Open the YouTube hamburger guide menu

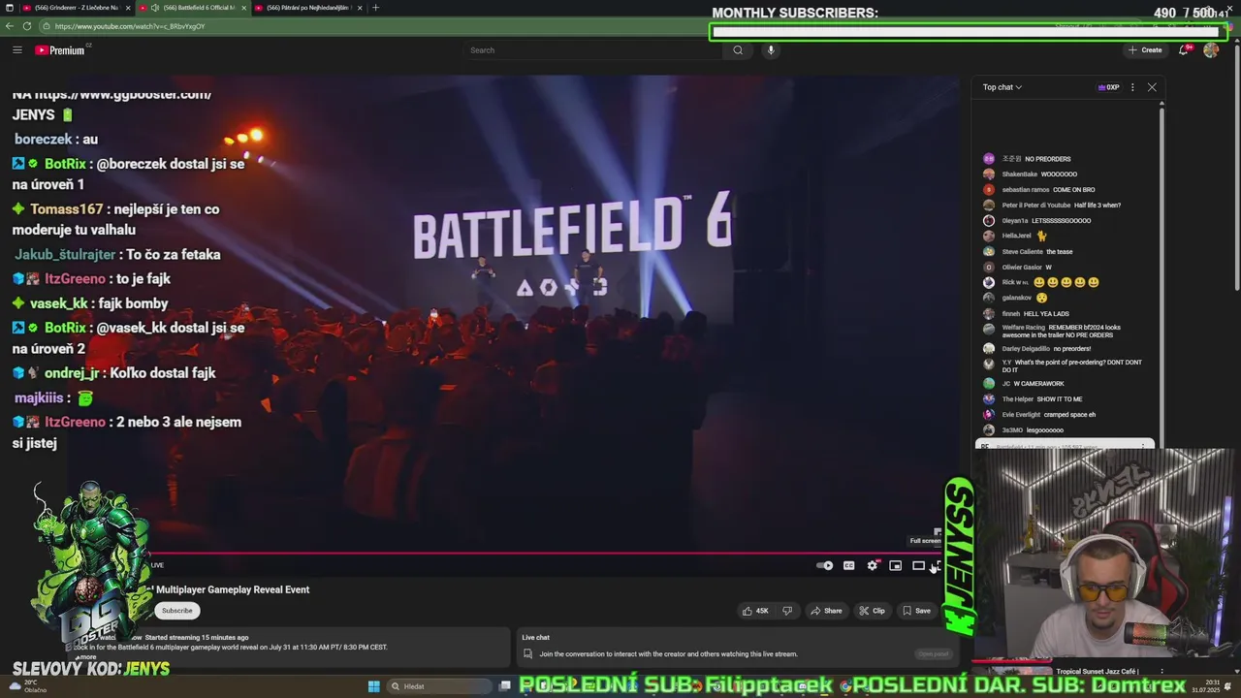point(16,50)
